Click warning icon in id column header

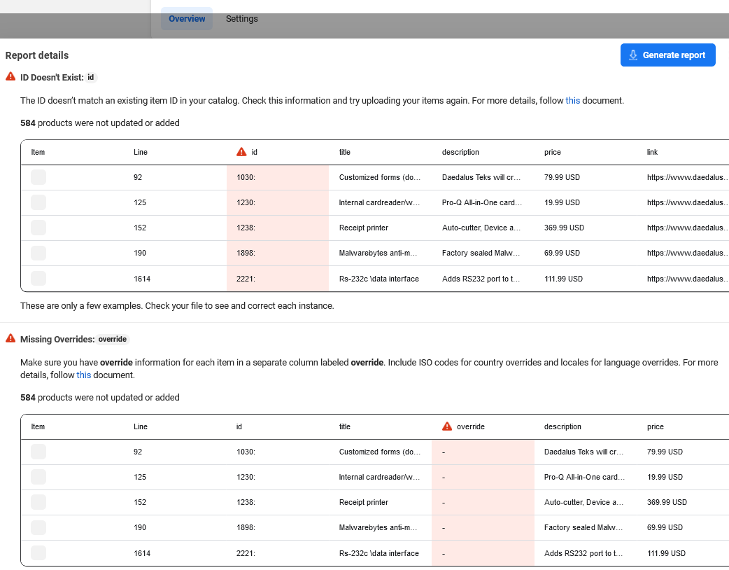point(241,152)
